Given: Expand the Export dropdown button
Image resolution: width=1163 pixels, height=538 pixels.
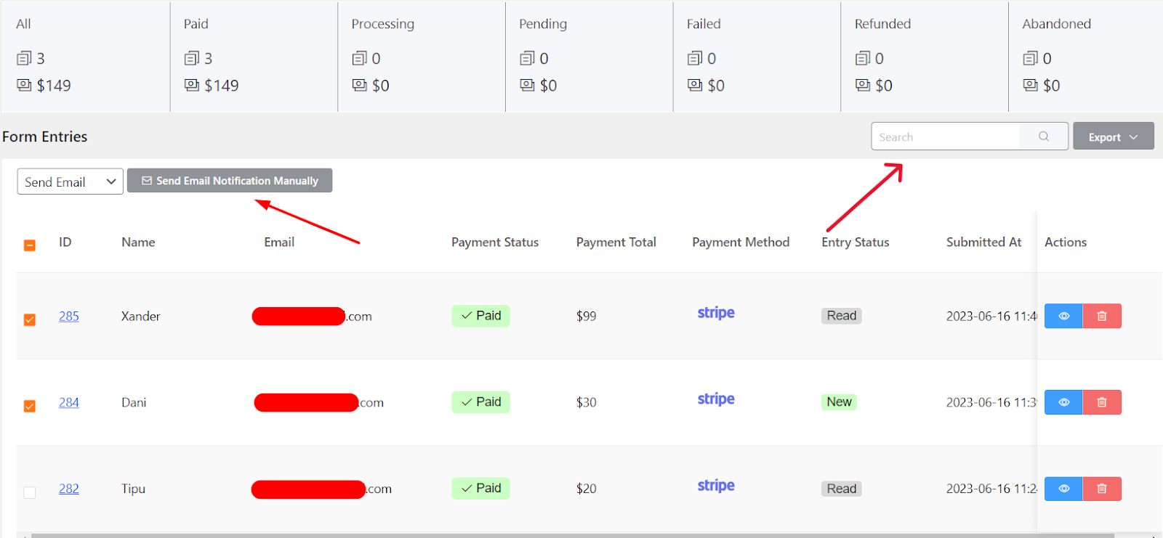Looking at the screenshot, I should click(x=1113, y=136).
